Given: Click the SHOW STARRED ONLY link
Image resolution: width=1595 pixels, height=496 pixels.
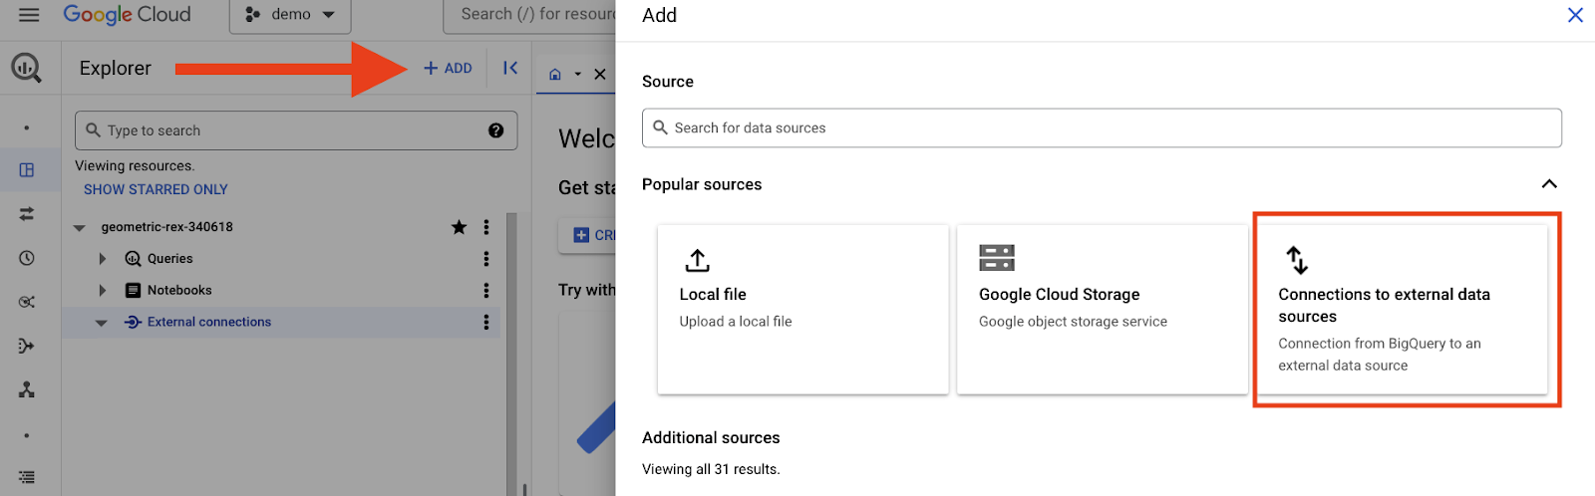Looking at the screenshot, I should [156, 189].
